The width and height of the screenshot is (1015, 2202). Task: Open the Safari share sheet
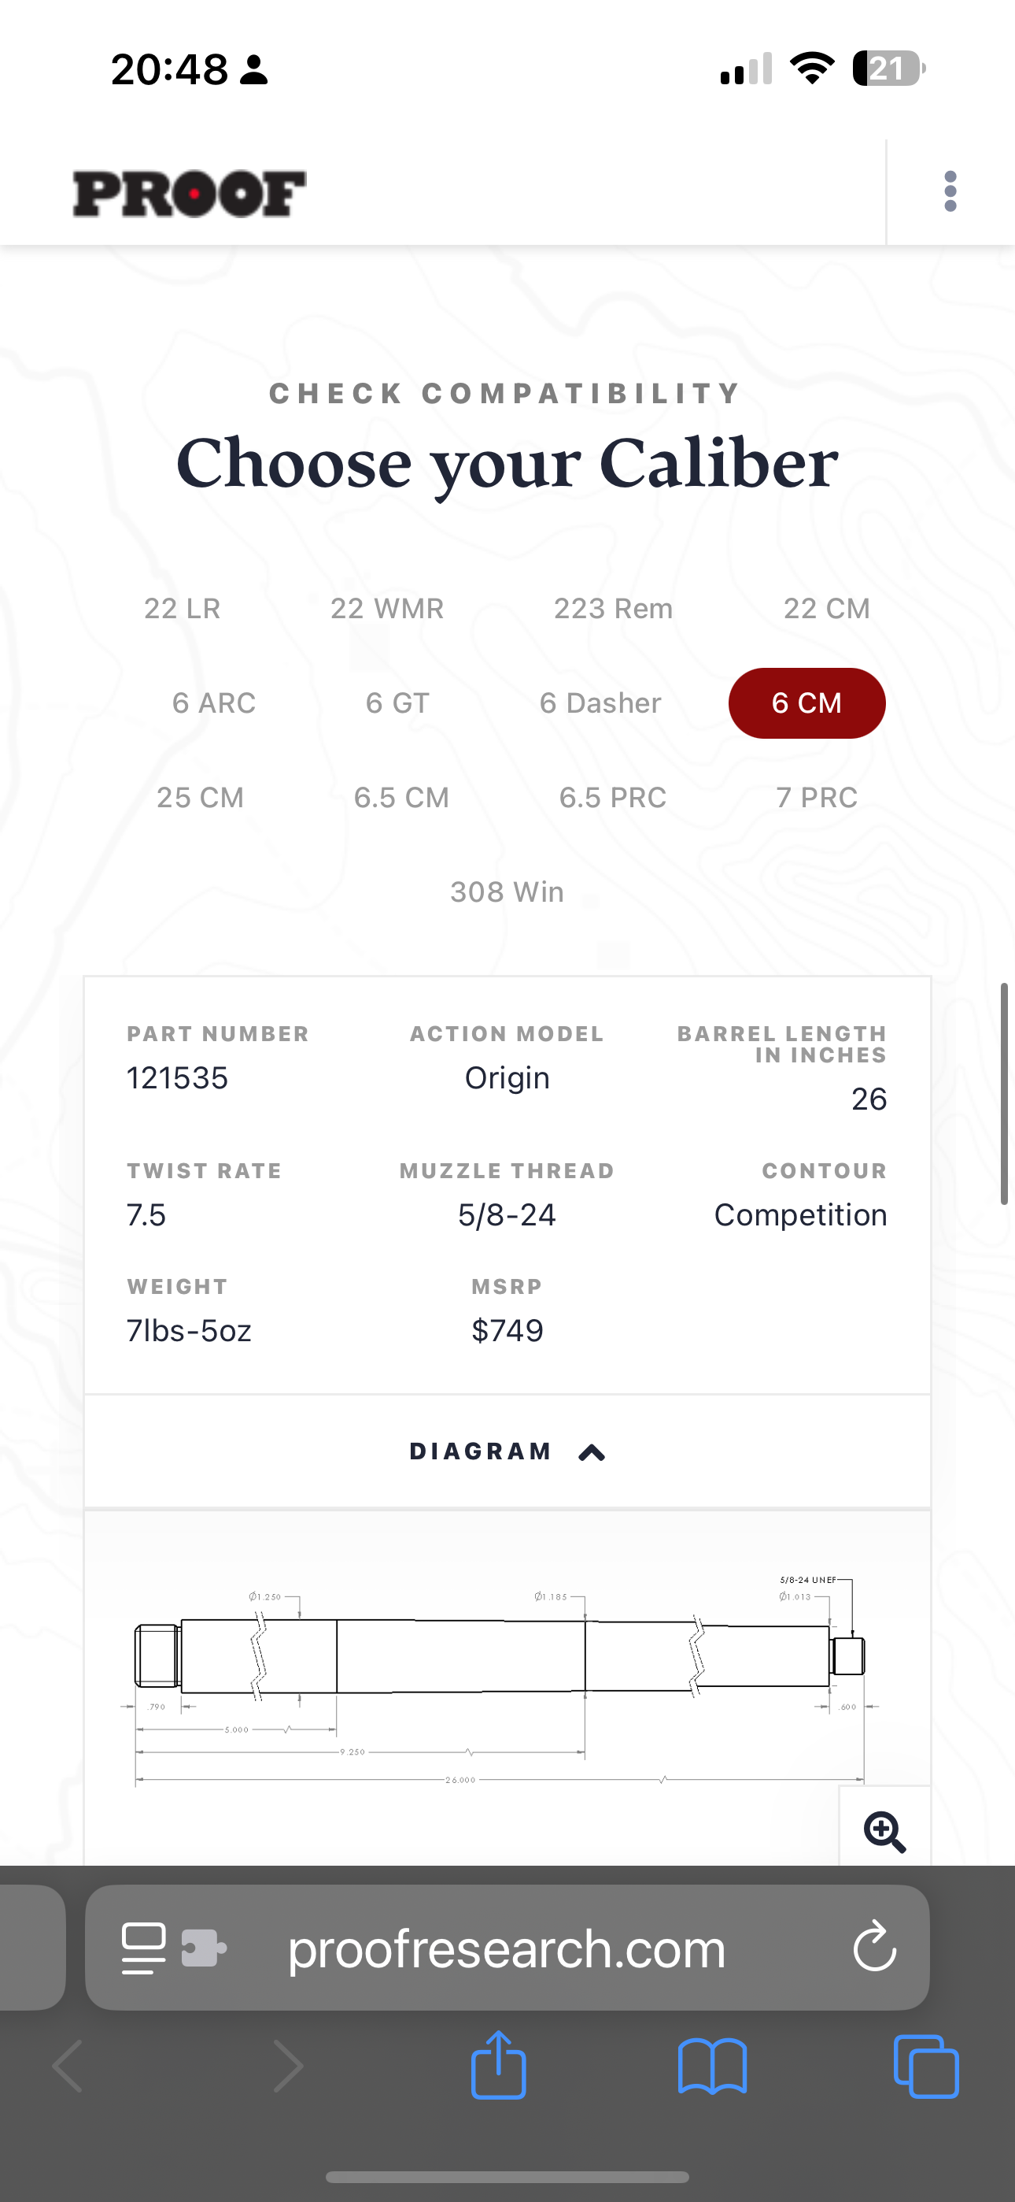click(498, 2066)
